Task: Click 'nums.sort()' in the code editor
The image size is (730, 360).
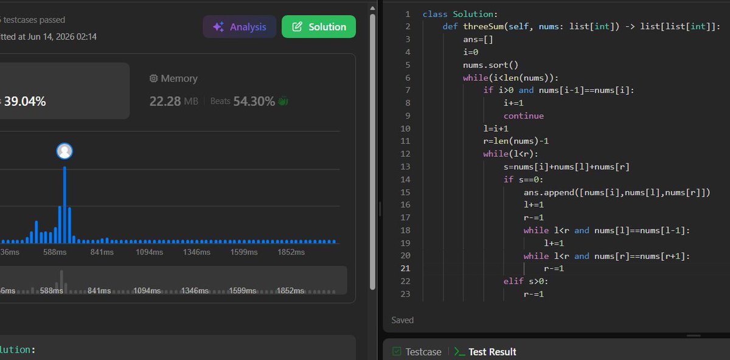Action: pos(491,64)
